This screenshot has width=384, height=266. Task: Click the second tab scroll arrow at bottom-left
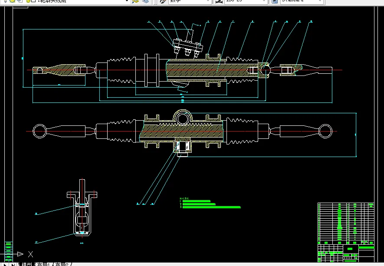pyautogui.click(x=13, y=264)
